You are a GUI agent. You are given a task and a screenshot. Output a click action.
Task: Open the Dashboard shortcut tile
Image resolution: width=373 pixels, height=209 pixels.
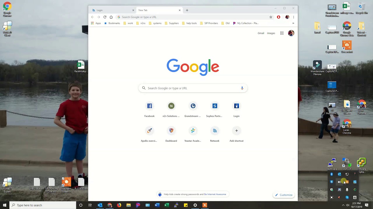171,134
